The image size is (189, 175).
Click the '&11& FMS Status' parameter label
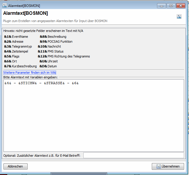coord(51,51)
